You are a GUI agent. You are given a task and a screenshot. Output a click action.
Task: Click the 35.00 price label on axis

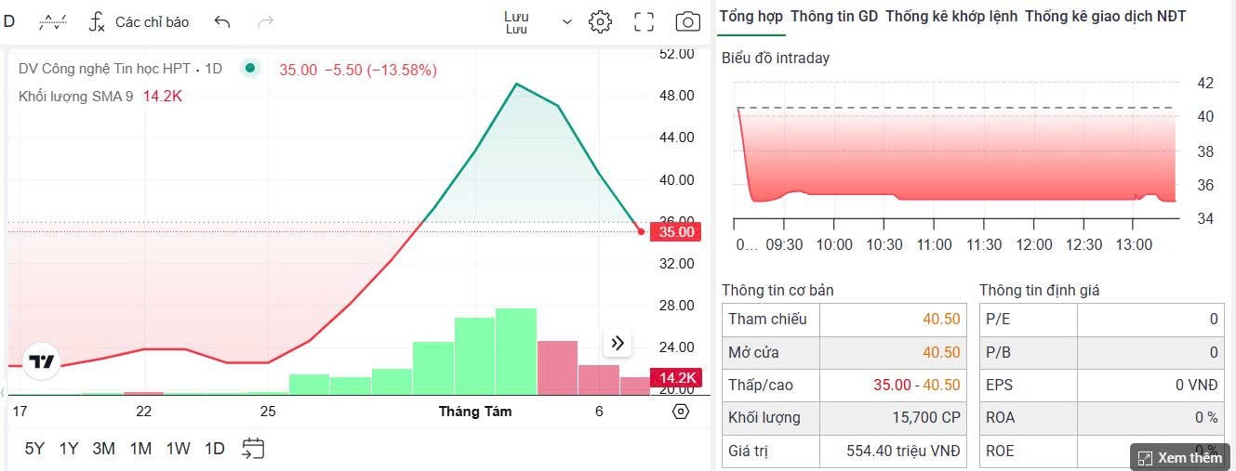click(676, 232)
